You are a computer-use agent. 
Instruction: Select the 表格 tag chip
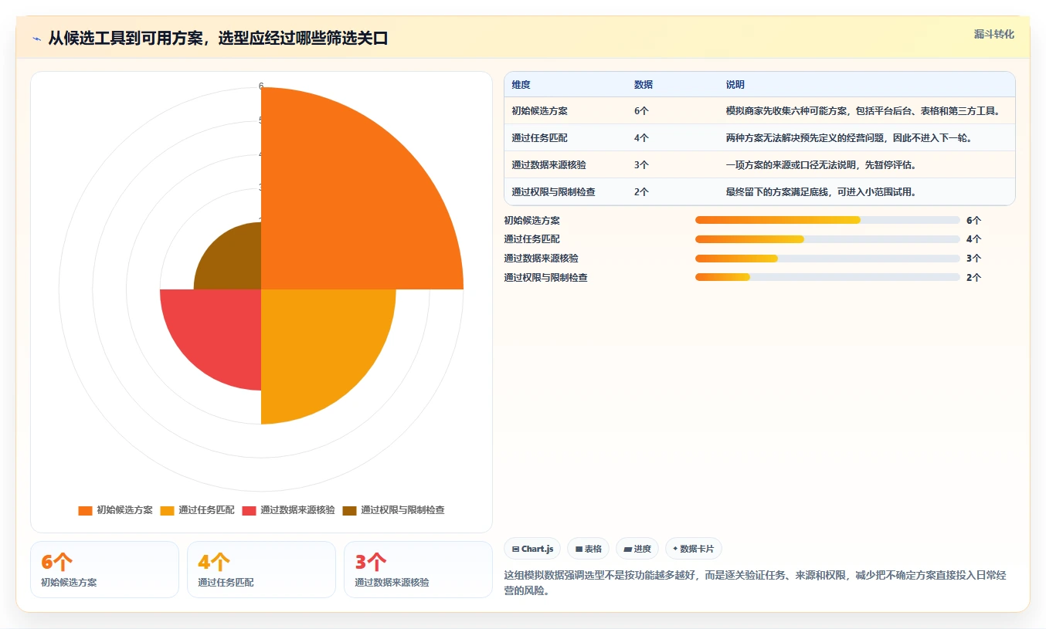[x=588, y=549]
